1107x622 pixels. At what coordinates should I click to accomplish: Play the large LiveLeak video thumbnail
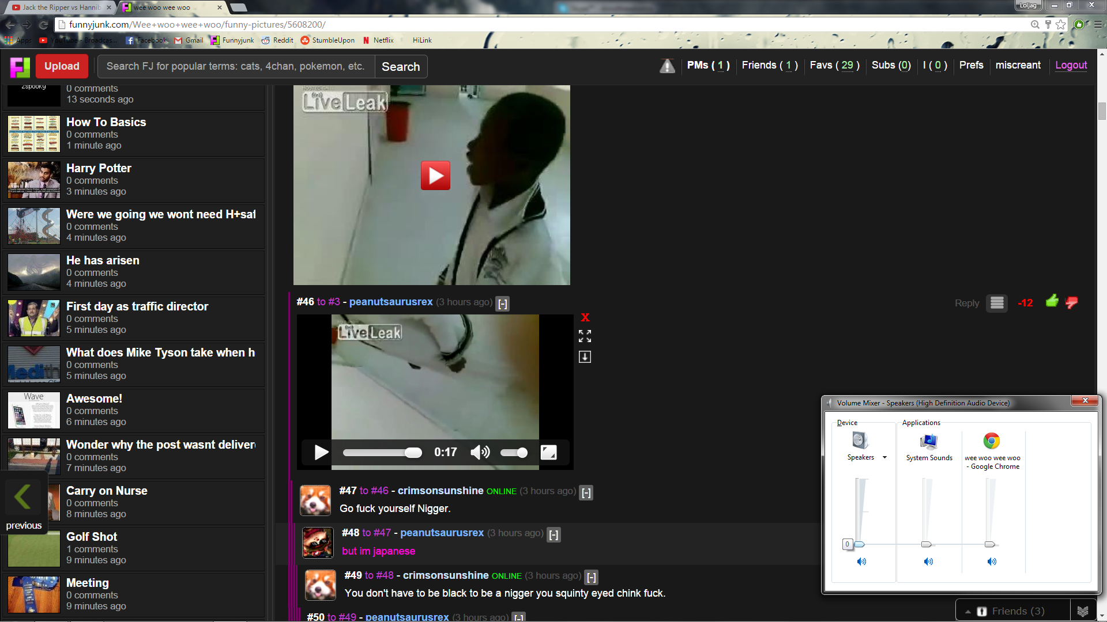(x=435, y=176)
